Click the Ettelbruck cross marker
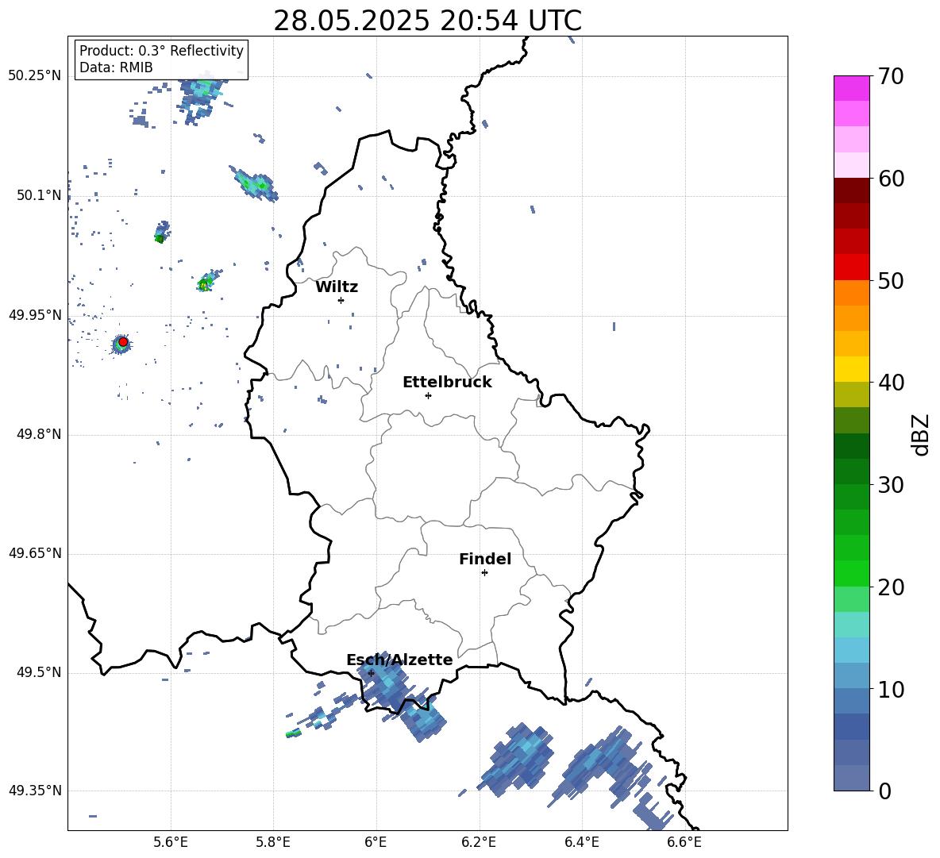 (x=428, y=395)
